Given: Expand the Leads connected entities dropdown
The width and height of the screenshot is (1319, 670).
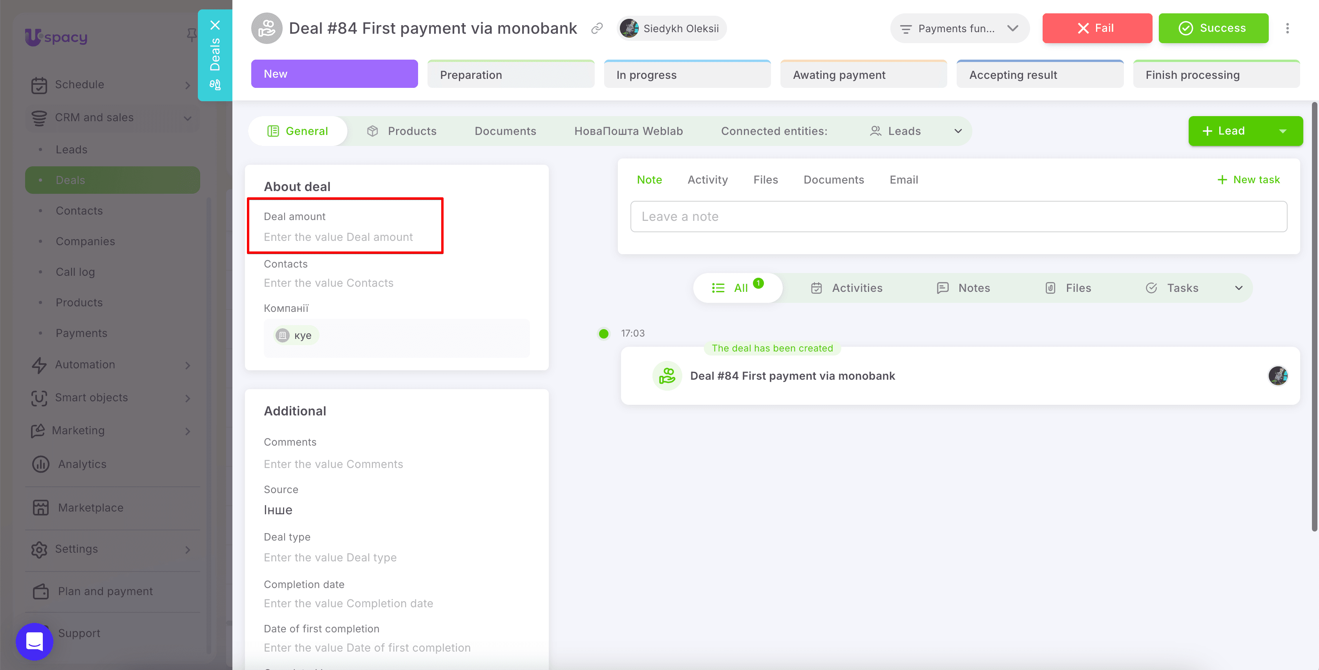Looking at the screenshot, I should click(x=957, y=131).
